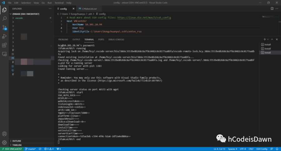The height and width of the screenshot is (151, 281).
Task: Open the Source Control view icon
Action: pyautogui.click(x=4, y=28)
